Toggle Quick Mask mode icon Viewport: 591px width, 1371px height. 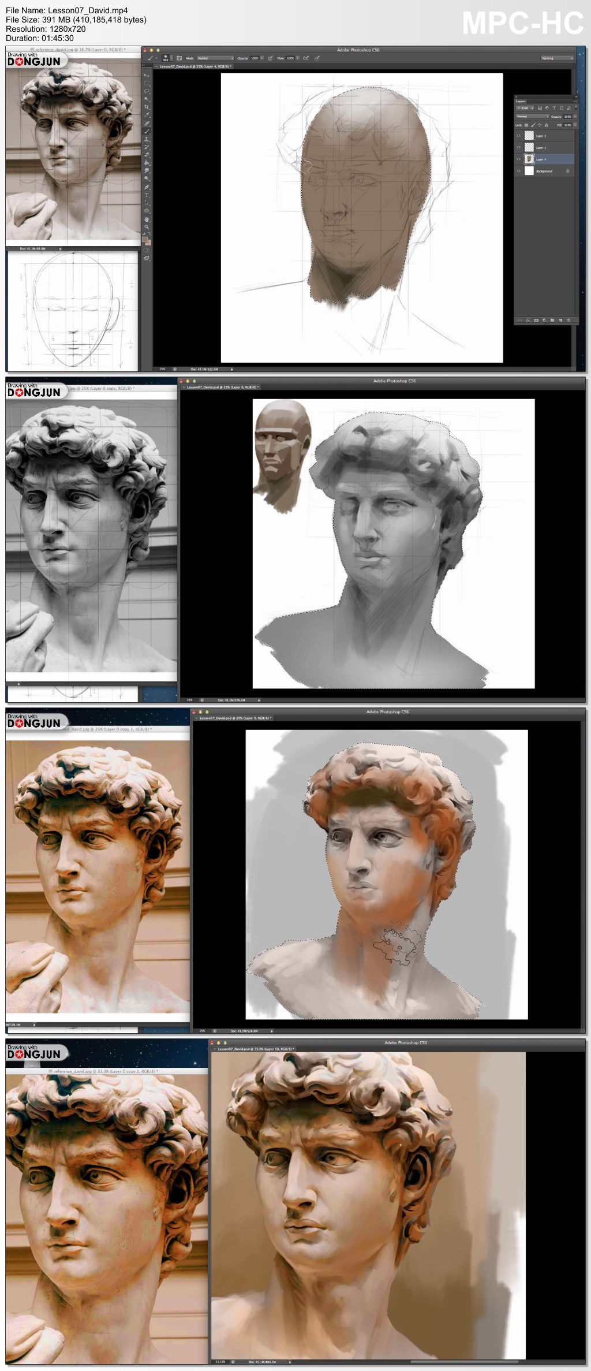[x=147, y=250]
